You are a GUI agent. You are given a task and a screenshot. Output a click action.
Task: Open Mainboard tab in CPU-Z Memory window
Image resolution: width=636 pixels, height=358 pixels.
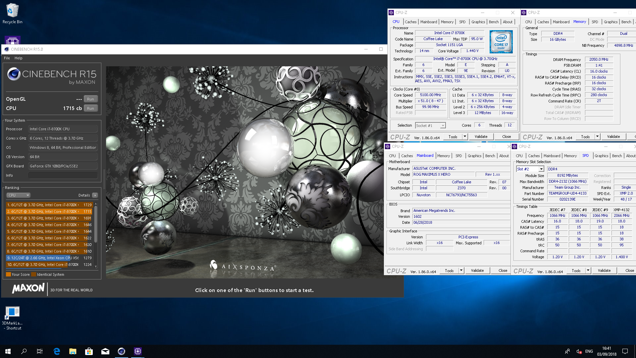tap(561, 22)
